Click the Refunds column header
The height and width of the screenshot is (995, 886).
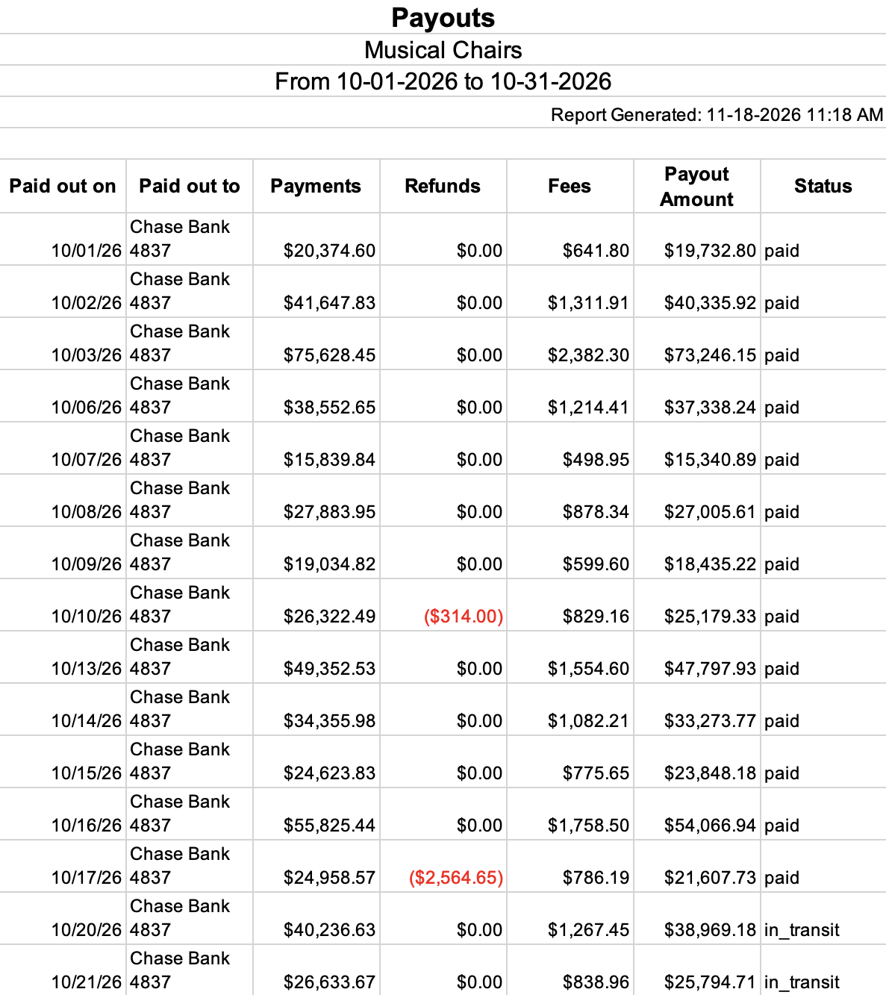pos(443,186)
